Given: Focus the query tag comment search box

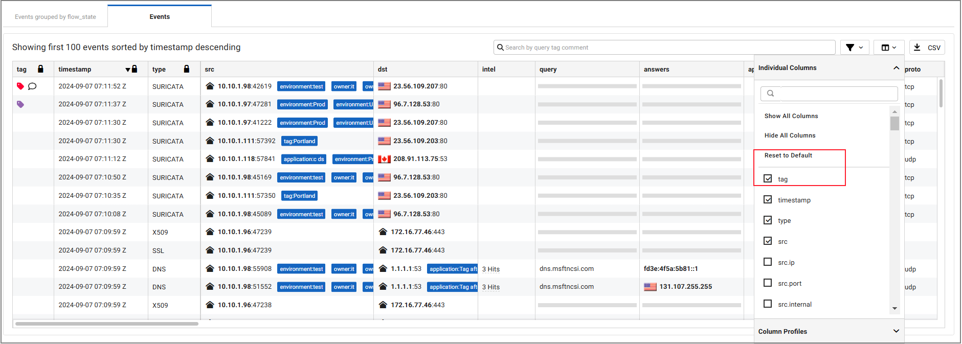Looking at the screenshot, I should click(665, 48).
